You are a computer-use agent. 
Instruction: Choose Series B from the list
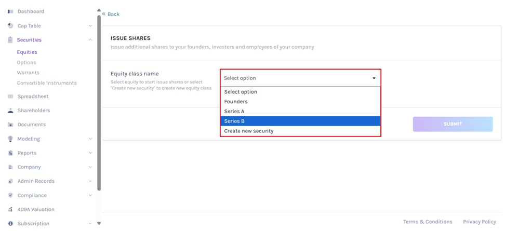click(300, 121)
